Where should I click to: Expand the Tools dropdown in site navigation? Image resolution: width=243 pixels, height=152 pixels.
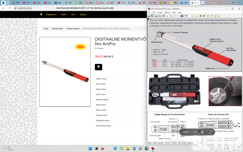click(64, 15)
